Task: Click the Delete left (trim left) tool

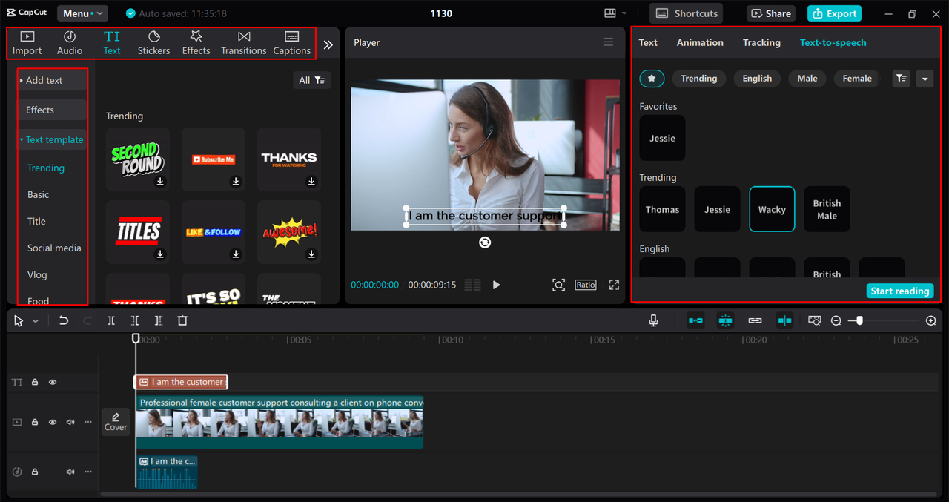Action: click(135, 320)
